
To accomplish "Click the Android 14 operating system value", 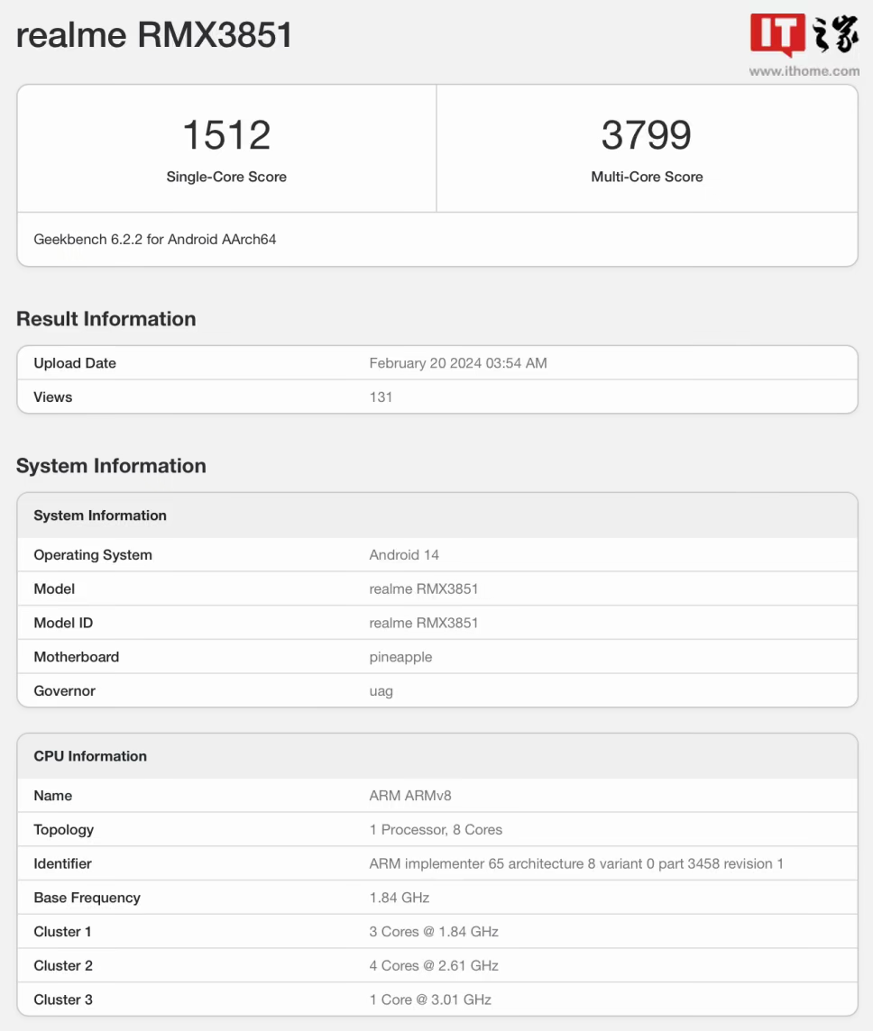I will (x=404, y=555).
